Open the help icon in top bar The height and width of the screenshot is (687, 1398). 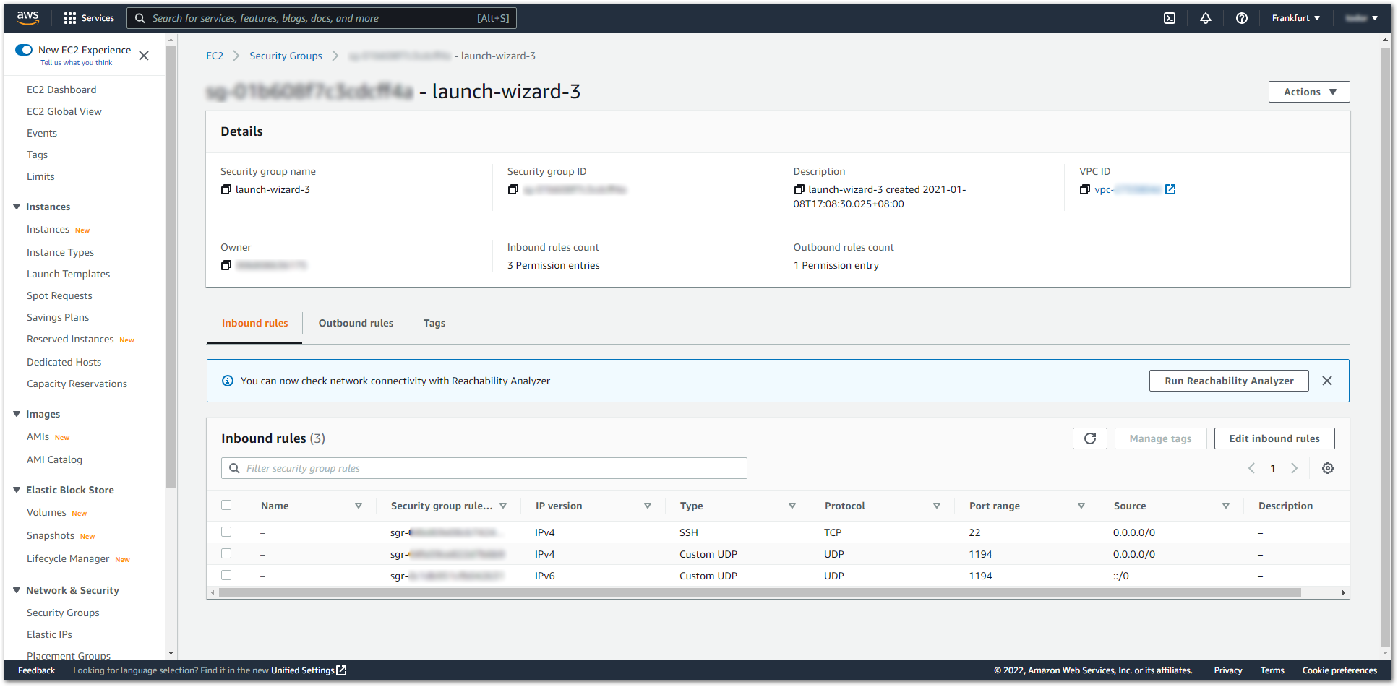pos(1242,17)
